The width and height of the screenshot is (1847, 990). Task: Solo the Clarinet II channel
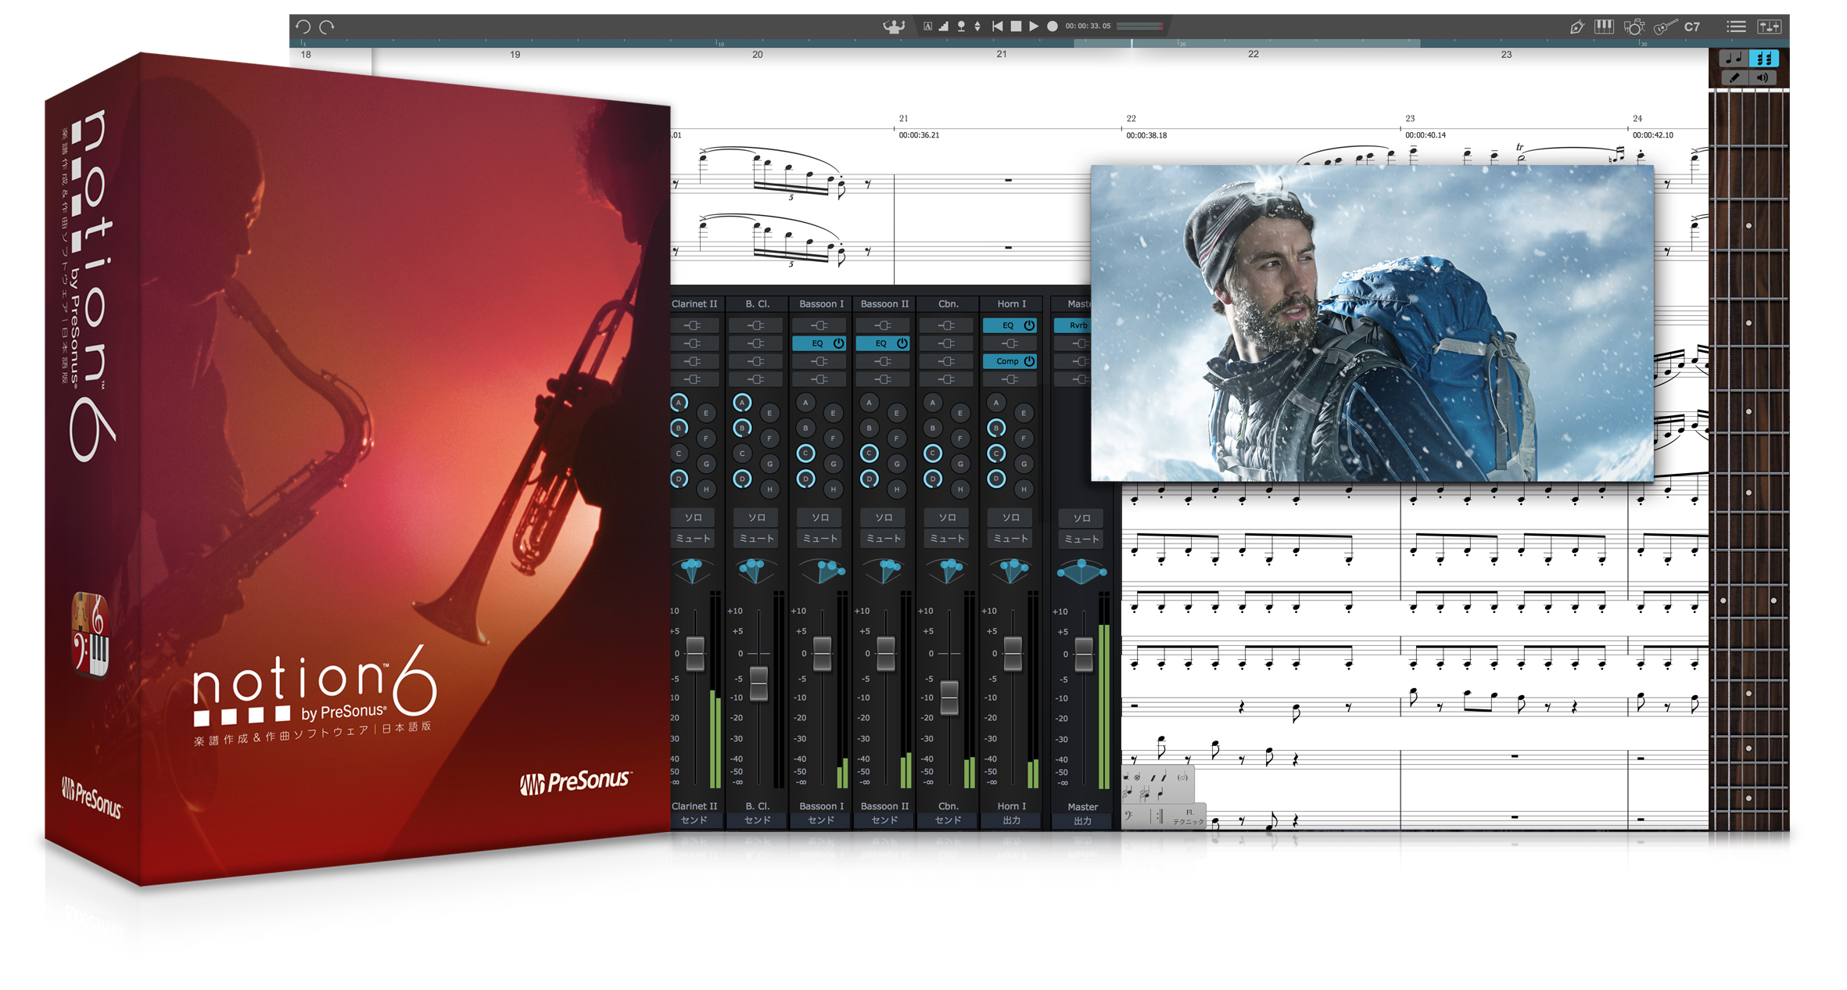694,517
